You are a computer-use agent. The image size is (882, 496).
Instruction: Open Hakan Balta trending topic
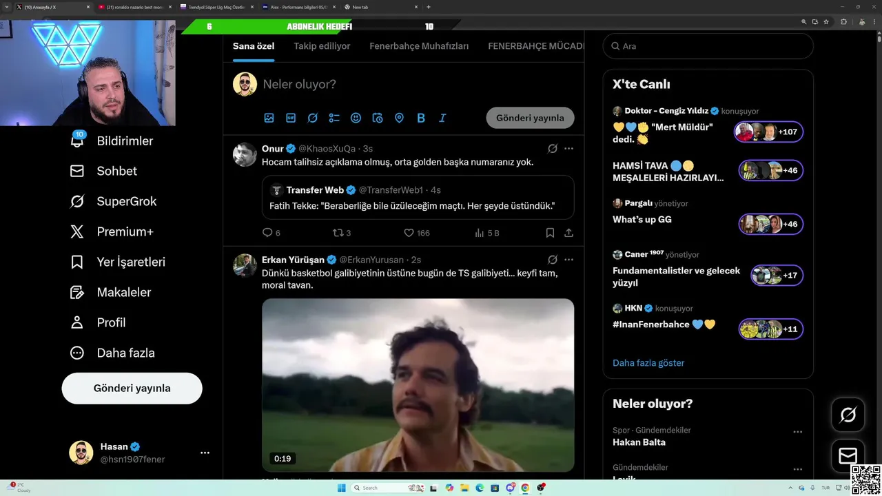(x=639, y=442)
